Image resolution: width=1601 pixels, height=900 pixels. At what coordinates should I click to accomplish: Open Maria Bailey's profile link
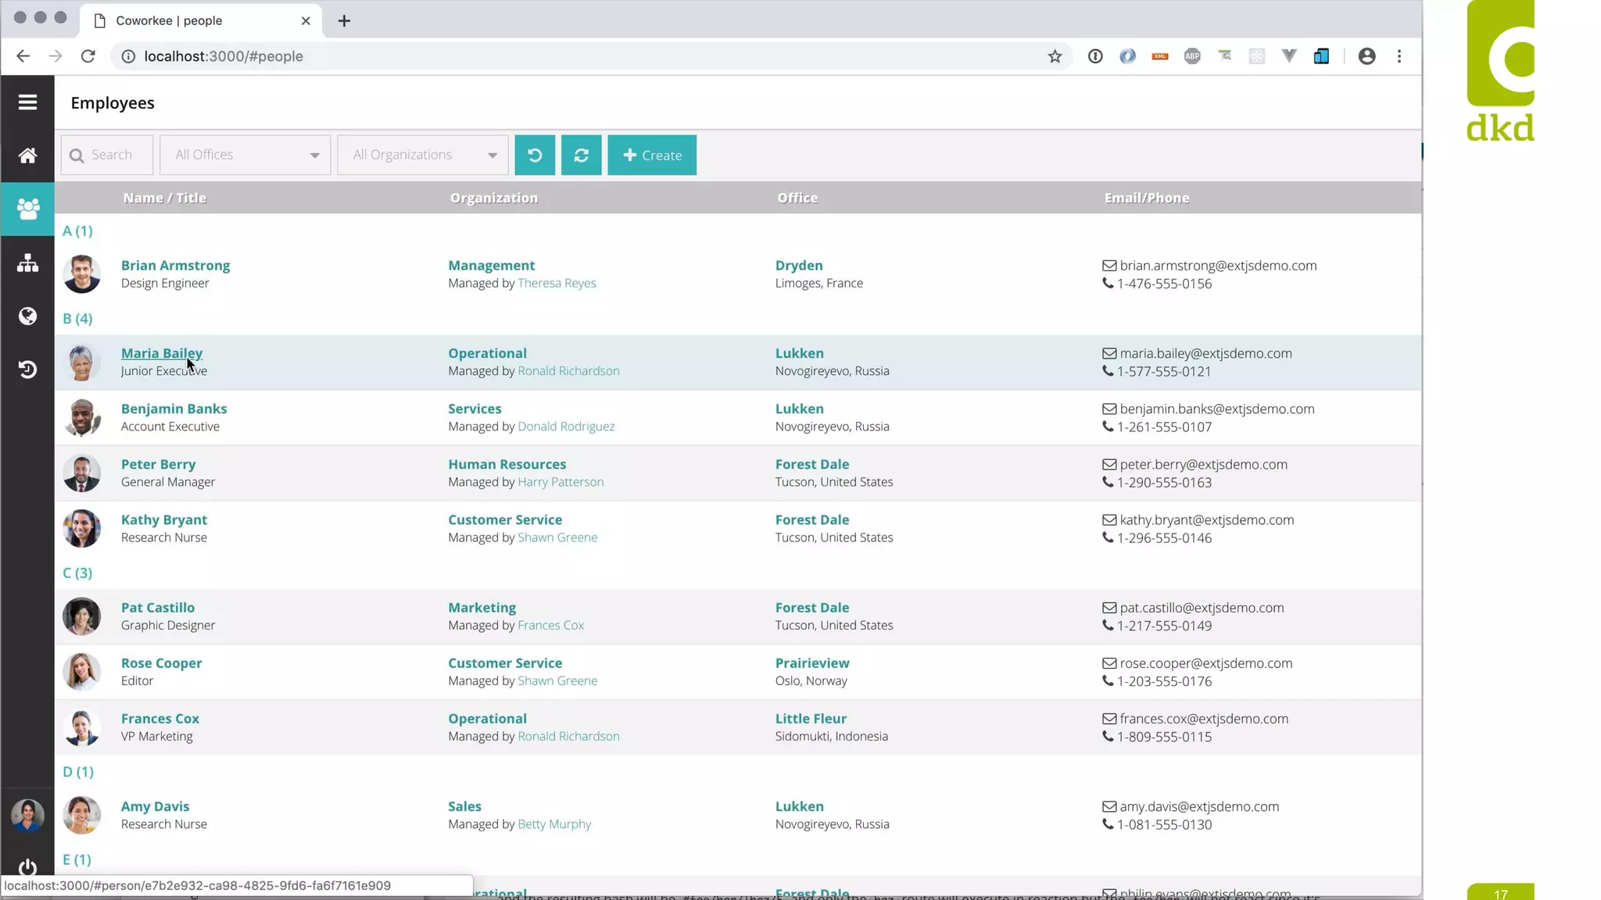[x=161, y=353]
